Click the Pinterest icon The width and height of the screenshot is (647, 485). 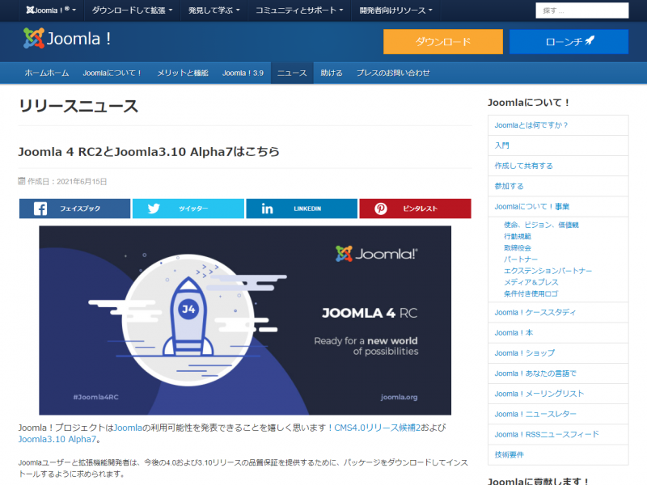(x=380, y=209)
